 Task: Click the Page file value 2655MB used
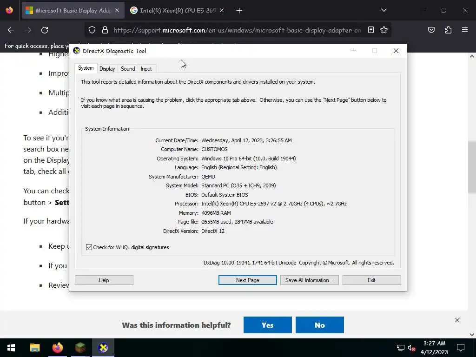point(237,222)
